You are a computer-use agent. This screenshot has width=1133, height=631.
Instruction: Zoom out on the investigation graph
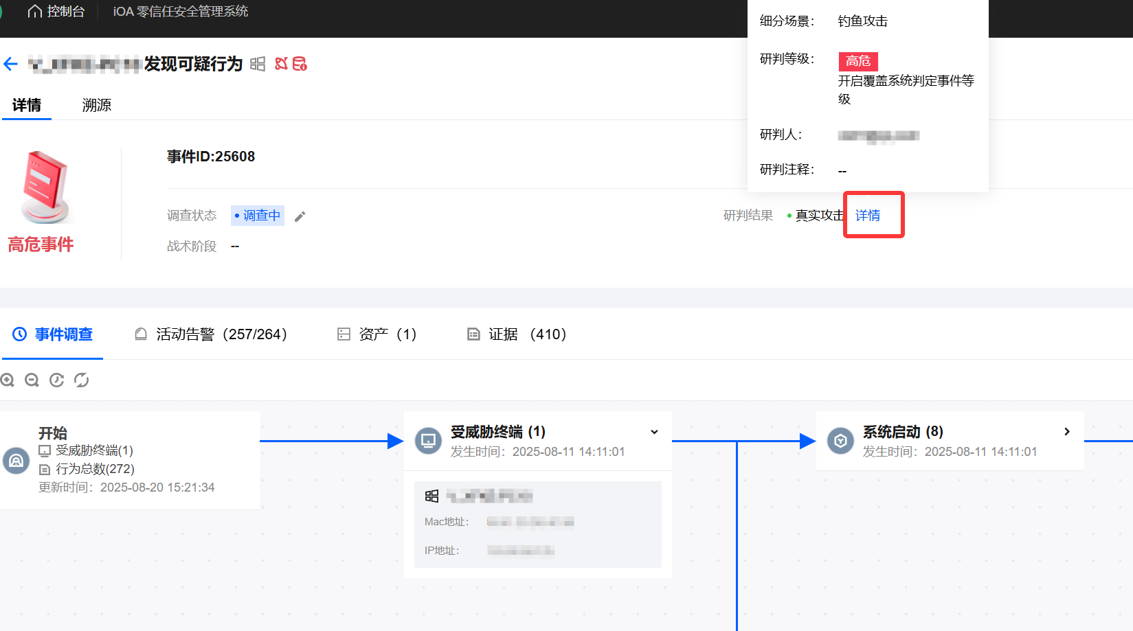tap(32, 380)
